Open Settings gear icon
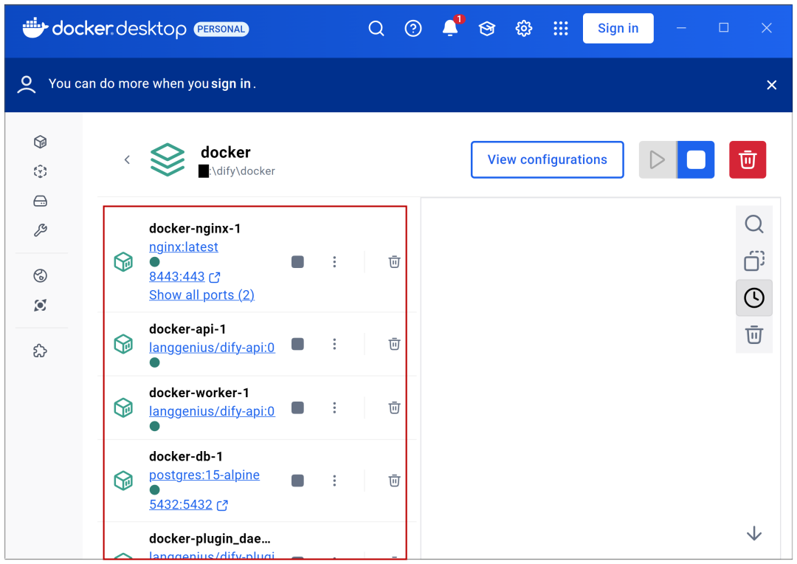This screenshot has width=797, height=564. tap(524, 29)
